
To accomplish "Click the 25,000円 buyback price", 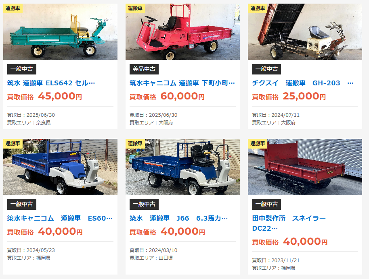I will (304, 96).
